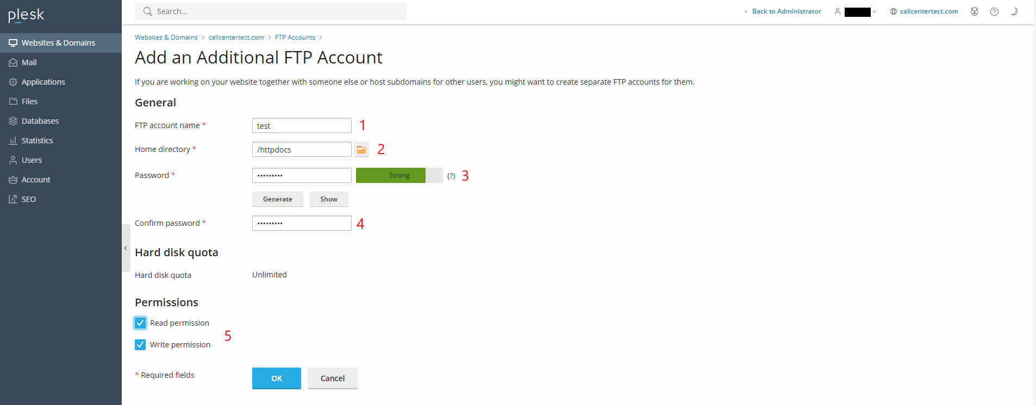Collapse the left sidebar panel
Image resolution: width=1036 pixels, height=405 pixels.
[x=126, y=248]
